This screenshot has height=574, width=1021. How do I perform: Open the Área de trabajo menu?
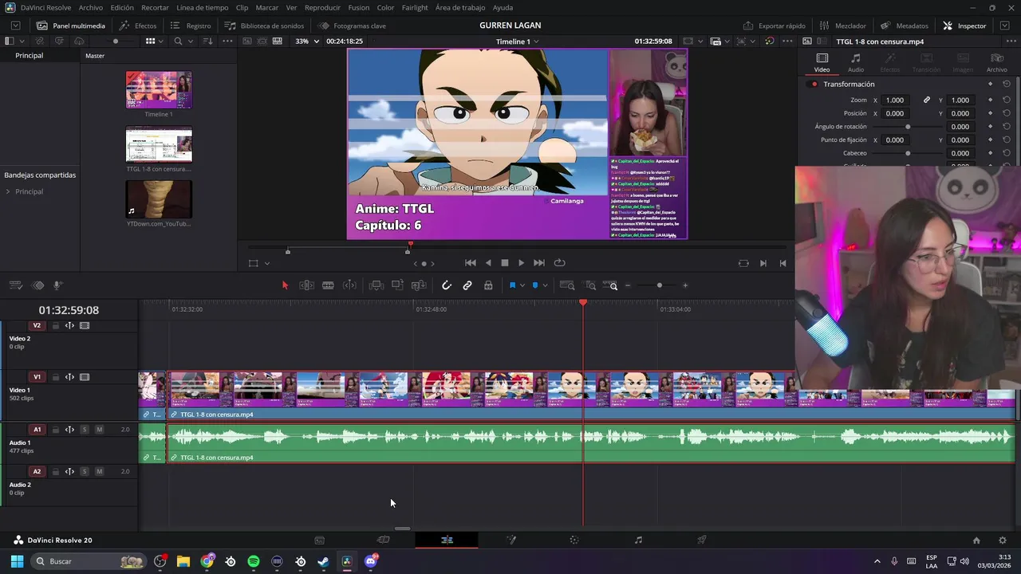[460, 7]
